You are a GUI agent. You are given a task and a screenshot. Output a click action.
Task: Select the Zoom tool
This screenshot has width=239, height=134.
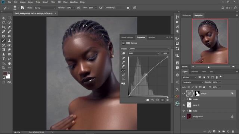[x=3, y=68]
